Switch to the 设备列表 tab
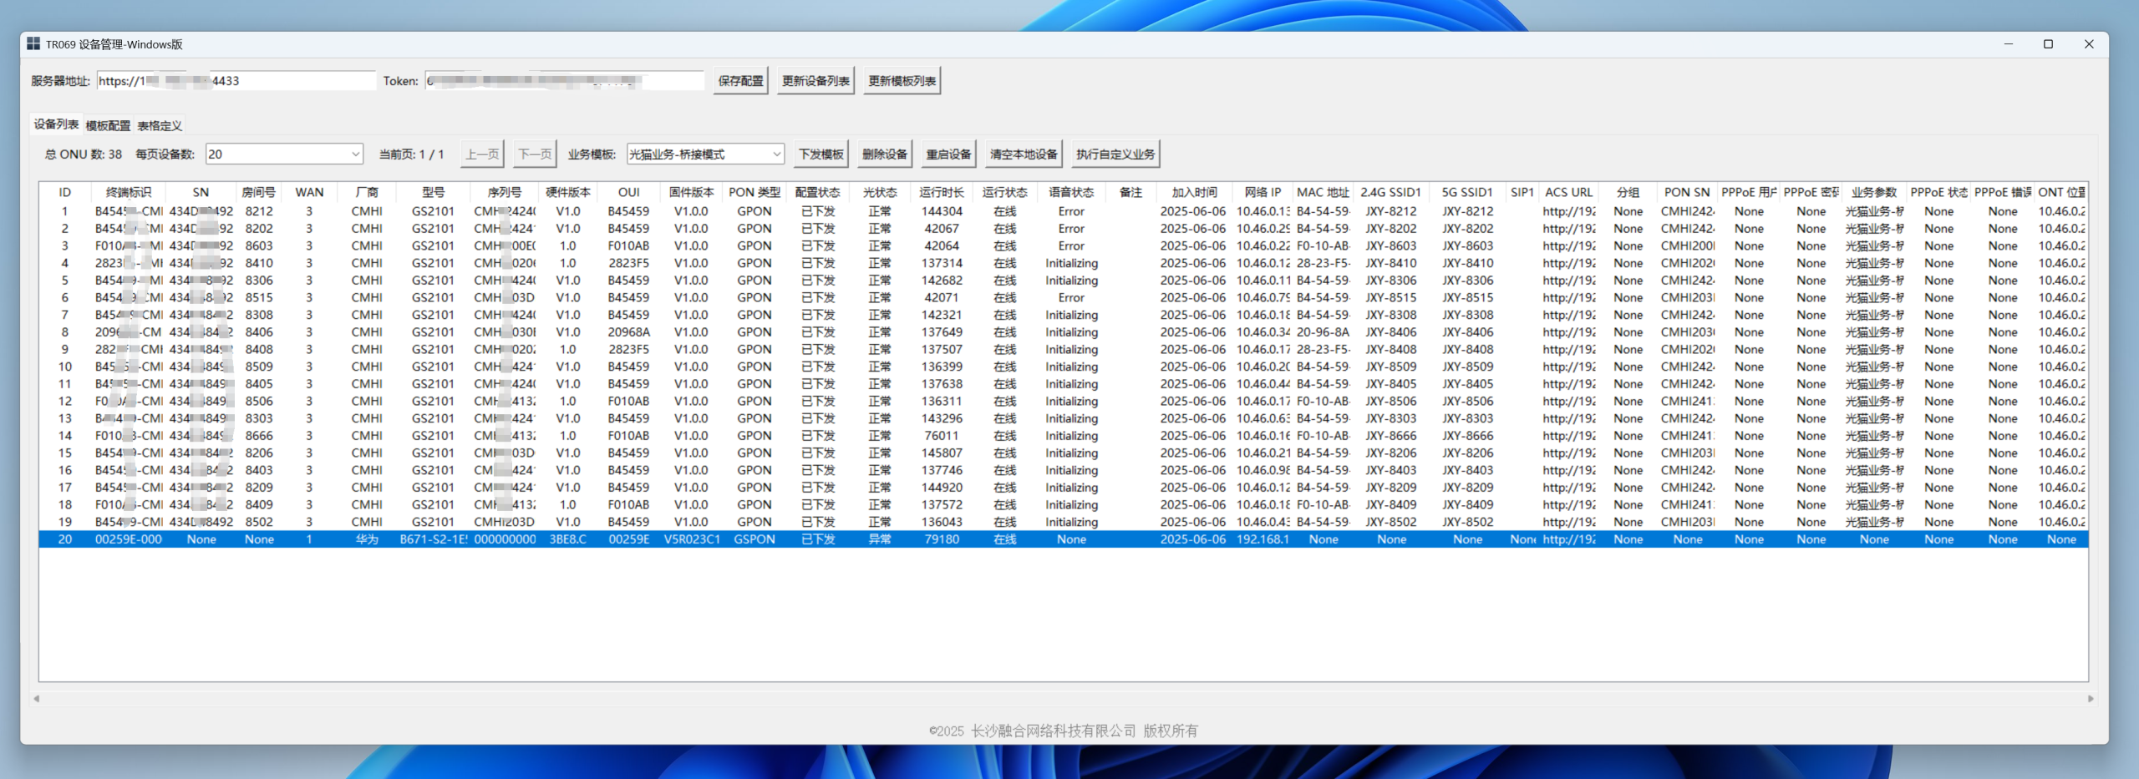The width and height of the screenshot is (2139, 779). click(56, 124)
